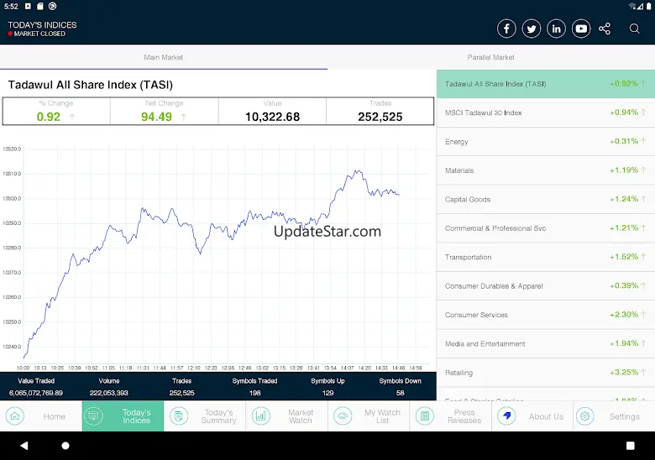Select the Materials sector row
Image resolution: width=655 pixels, height=460 pixels.
tap(546, 170)
